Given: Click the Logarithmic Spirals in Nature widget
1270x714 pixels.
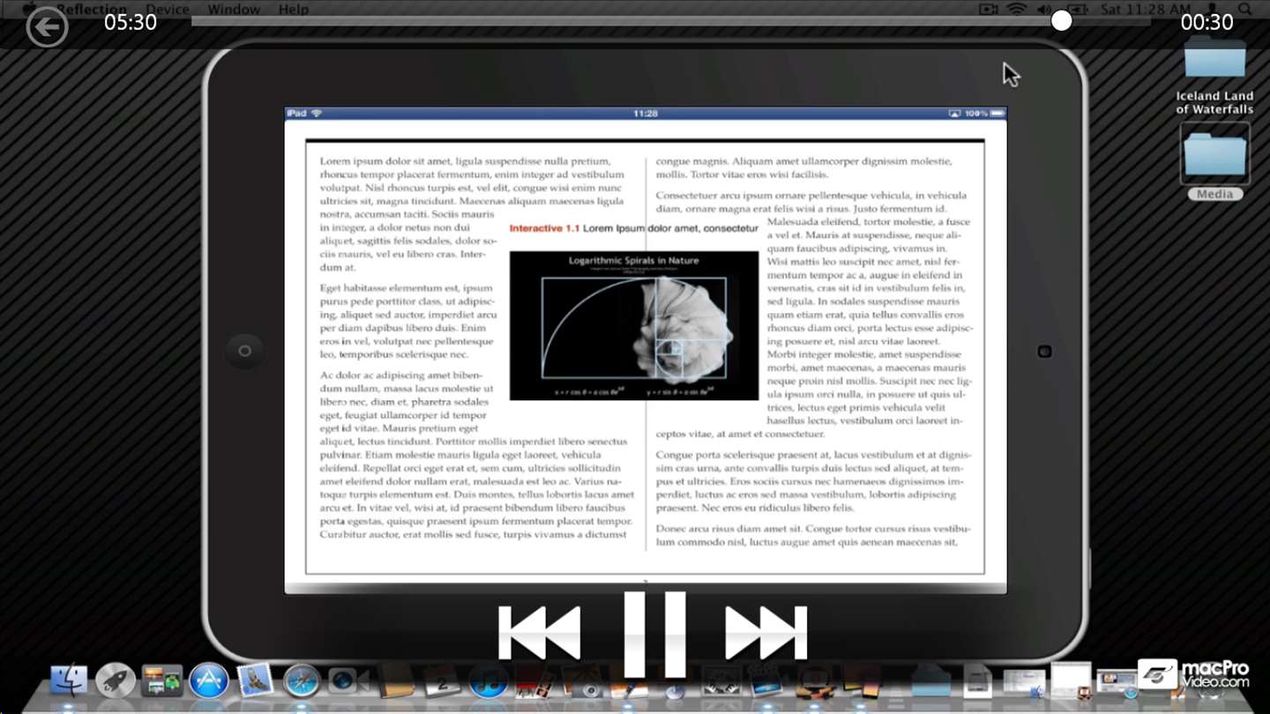Looking at the screenshot, I should [x=634, y=325].
